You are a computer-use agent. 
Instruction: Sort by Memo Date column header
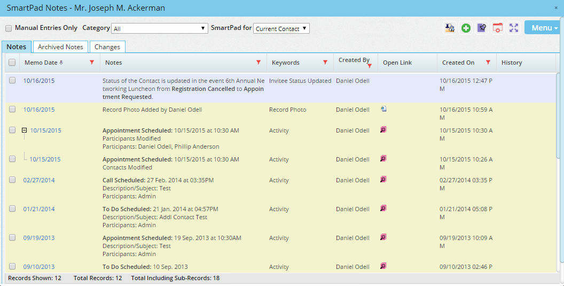[41, 63]
